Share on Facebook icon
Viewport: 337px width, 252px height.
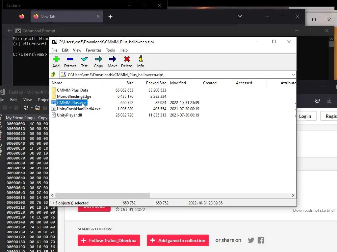click(261, 240)
